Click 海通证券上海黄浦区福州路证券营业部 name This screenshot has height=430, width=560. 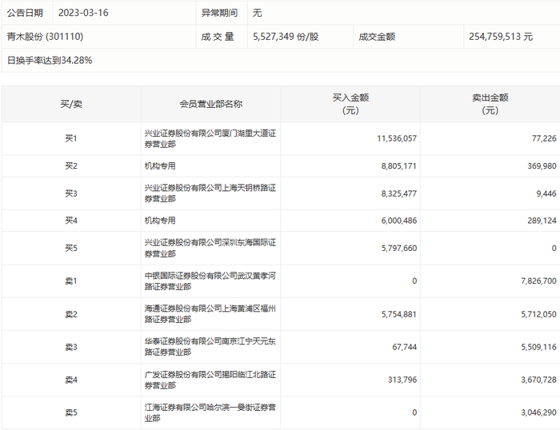pyautogui.click(x=210, y=313)
